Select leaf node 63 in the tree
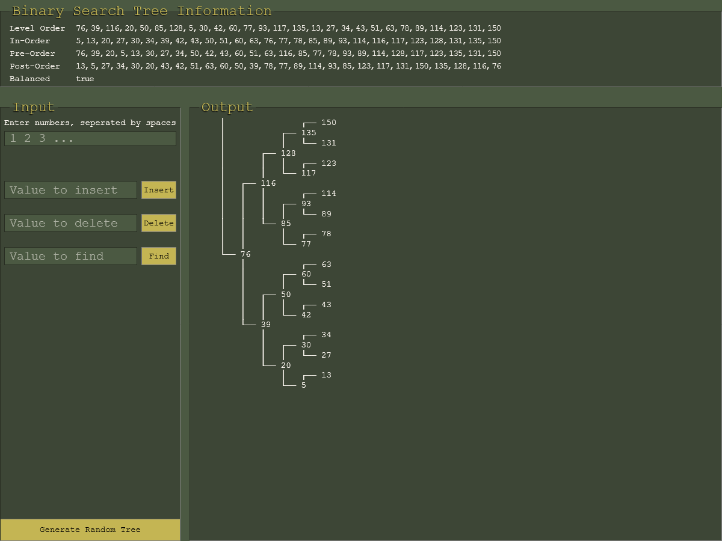The image size is (722, 541). 326,264
